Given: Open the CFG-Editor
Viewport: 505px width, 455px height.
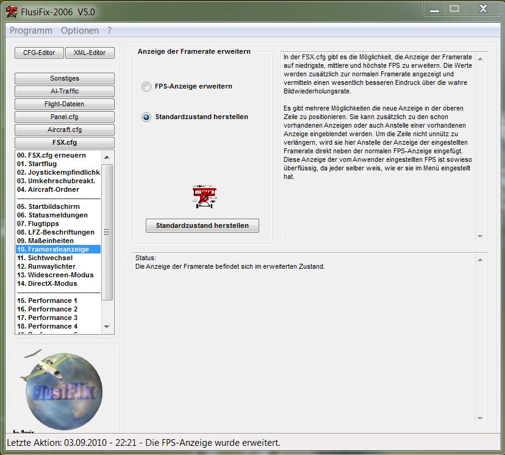Looking at the screenshot, I should tap(39, 53).
